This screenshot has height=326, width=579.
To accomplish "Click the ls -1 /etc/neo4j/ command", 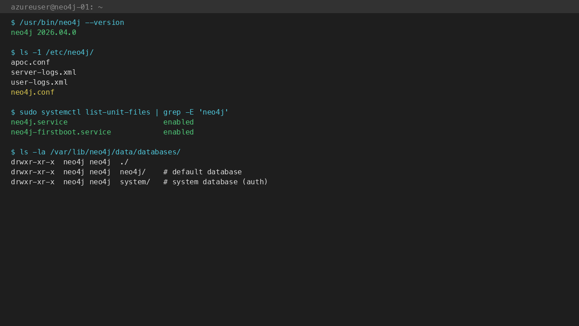I will [x=52, y=53].
